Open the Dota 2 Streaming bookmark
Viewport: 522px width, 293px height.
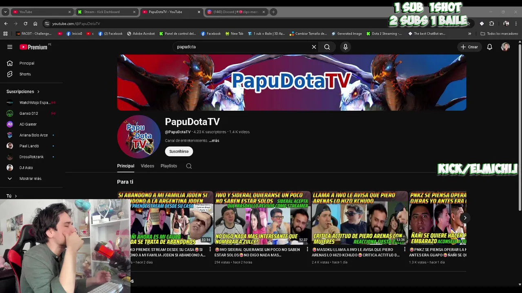tap(384, 34)
